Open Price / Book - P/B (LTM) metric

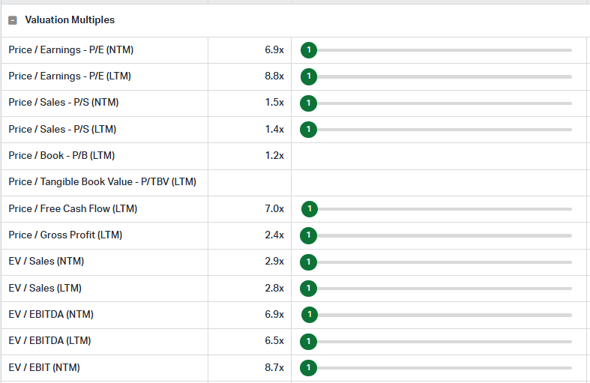(x=61, y=156)
